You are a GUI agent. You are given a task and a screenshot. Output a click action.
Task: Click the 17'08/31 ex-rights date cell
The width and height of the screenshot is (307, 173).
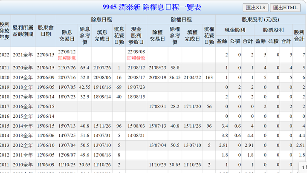[157, 107]
